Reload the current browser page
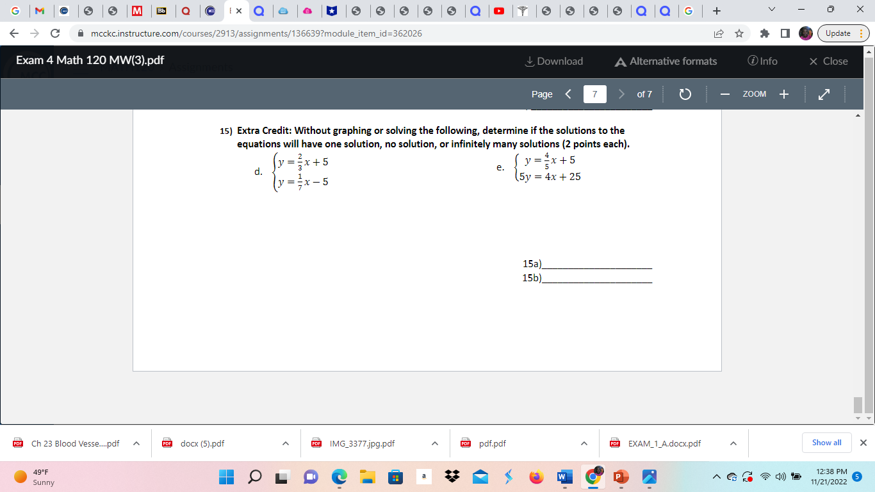875x492 pixels. click(55, 33)
